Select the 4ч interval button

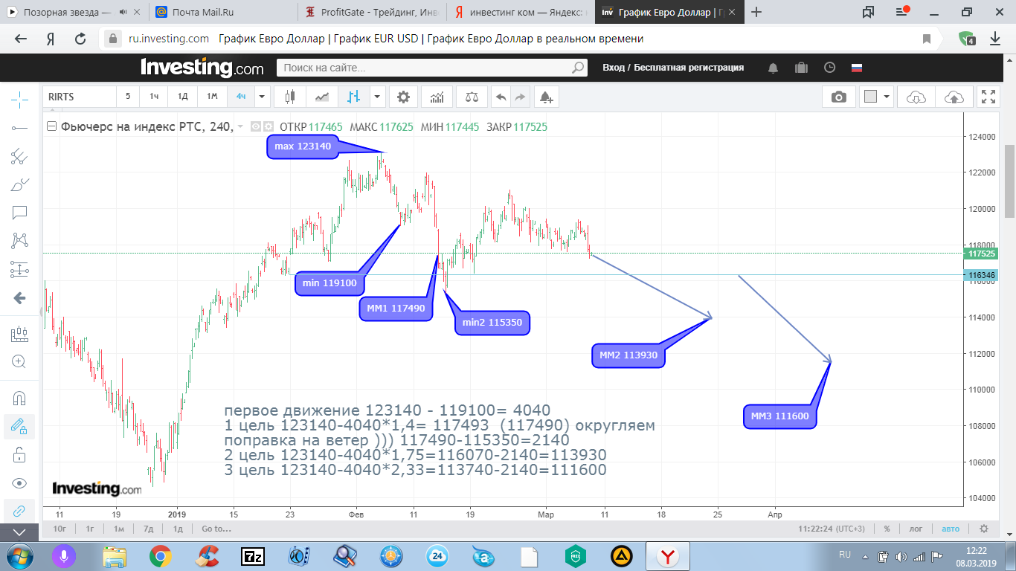[241, 97]
